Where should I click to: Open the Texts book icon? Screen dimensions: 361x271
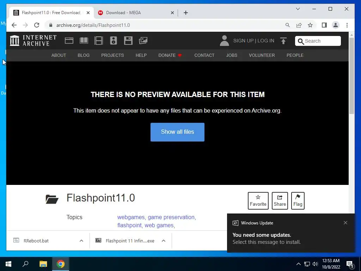[84, 41]
